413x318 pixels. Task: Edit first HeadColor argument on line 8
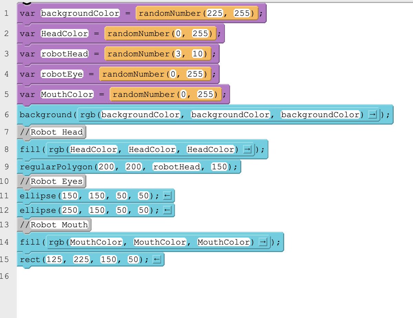coord(94,150)
